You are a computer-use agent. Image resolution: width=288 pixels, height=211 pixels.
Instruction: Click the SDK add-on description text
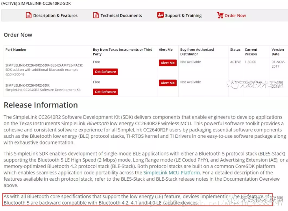(x=42, y=72)
